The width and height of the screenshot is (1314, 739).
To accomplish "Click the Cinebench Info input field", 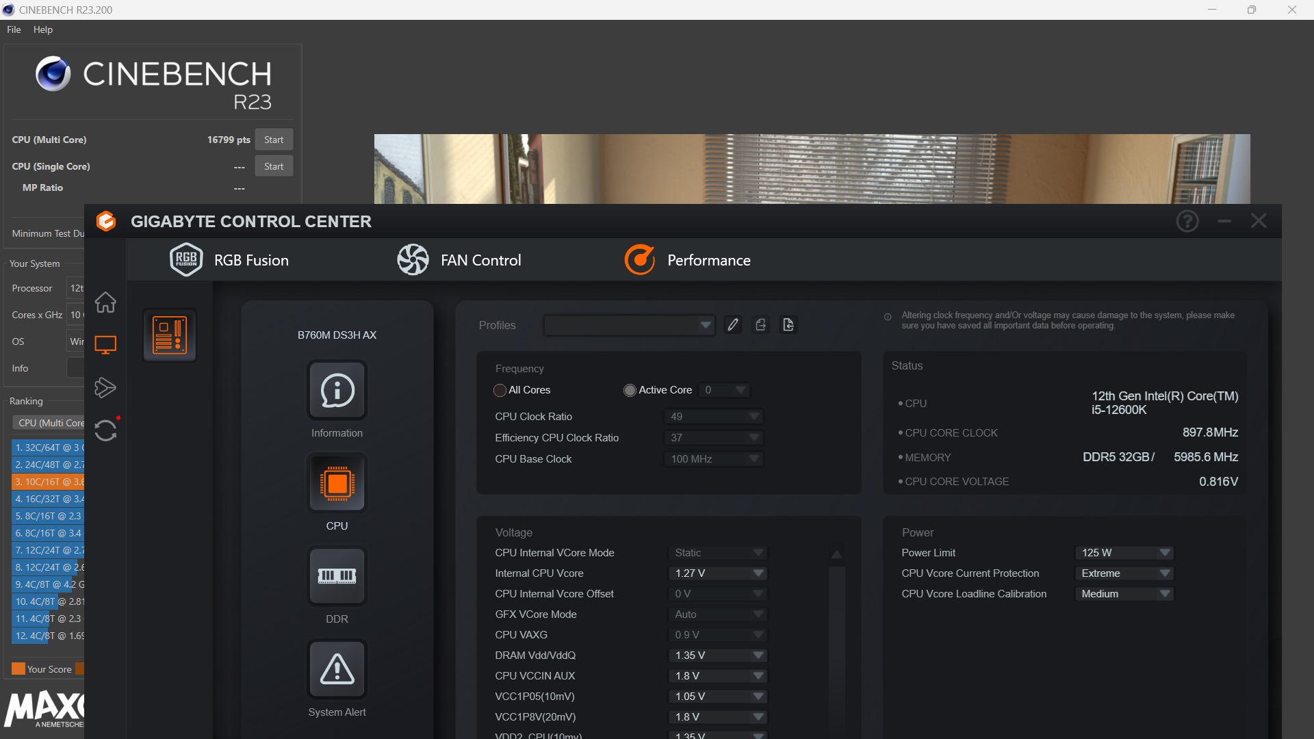I will (75, 368).
